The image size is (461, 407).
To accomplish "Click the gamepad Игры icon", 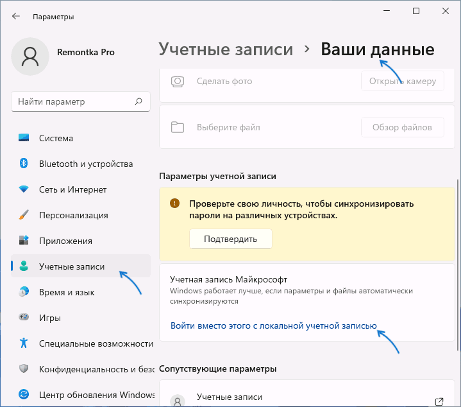I will pos(24,318).
